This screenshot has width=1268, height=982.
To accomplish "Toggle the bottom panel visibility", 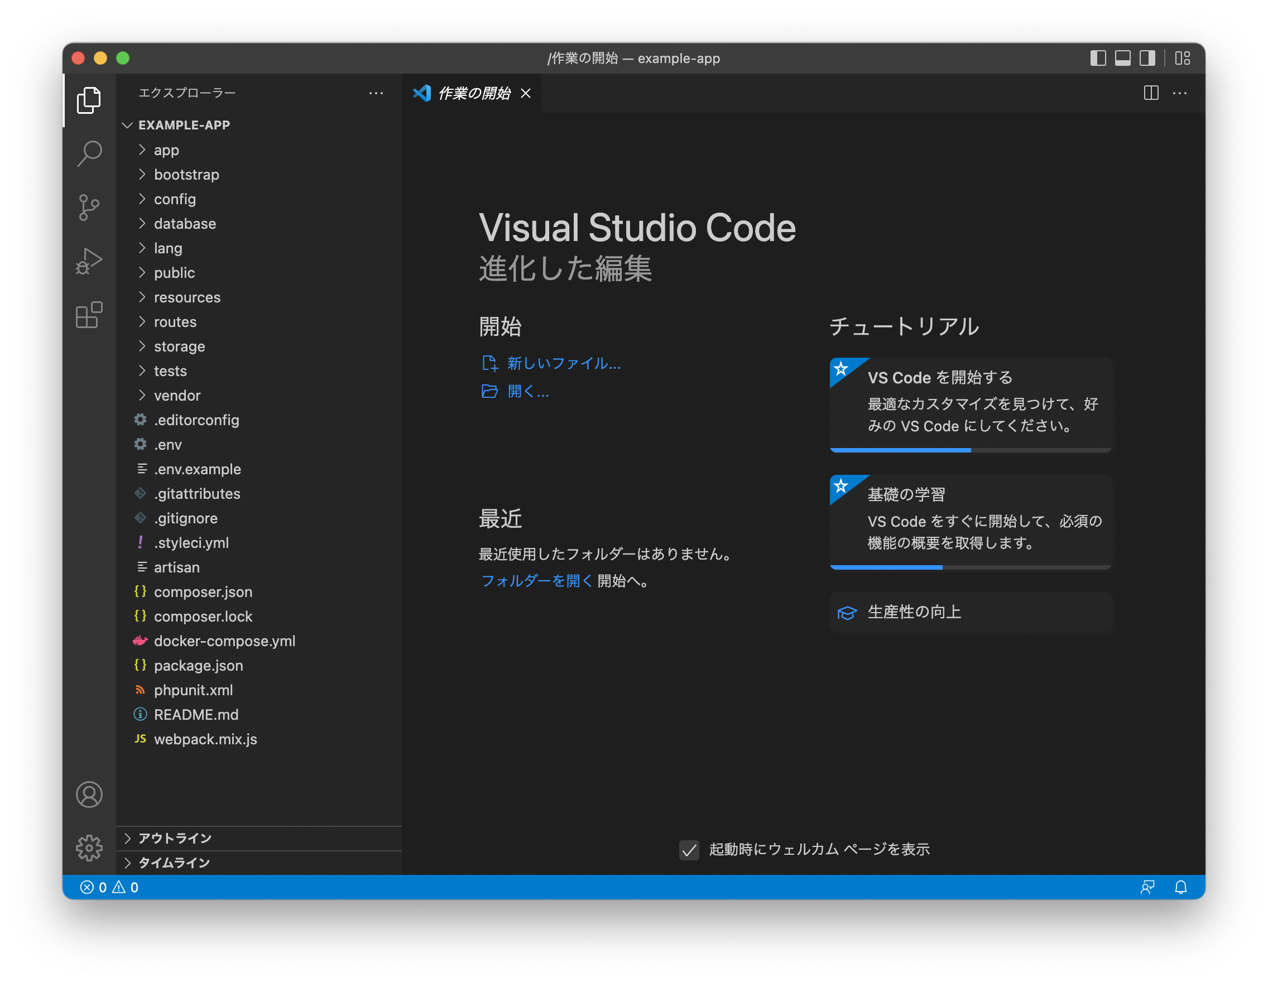I will click(x=1123, y=58).
